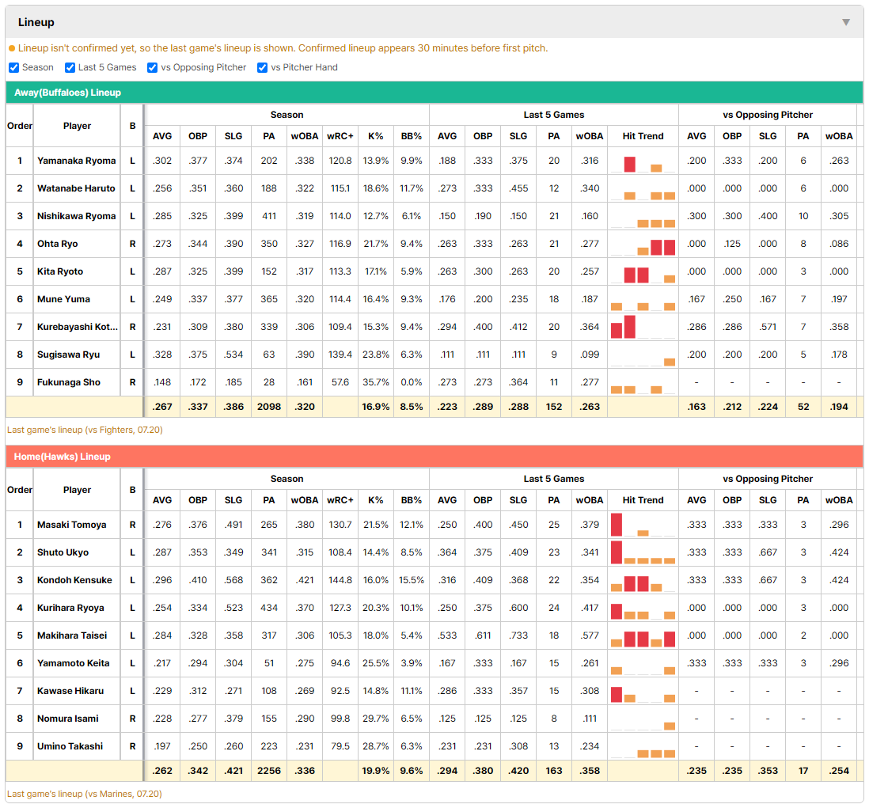Click Last game's lineup vs Marines note

point(84,794)
